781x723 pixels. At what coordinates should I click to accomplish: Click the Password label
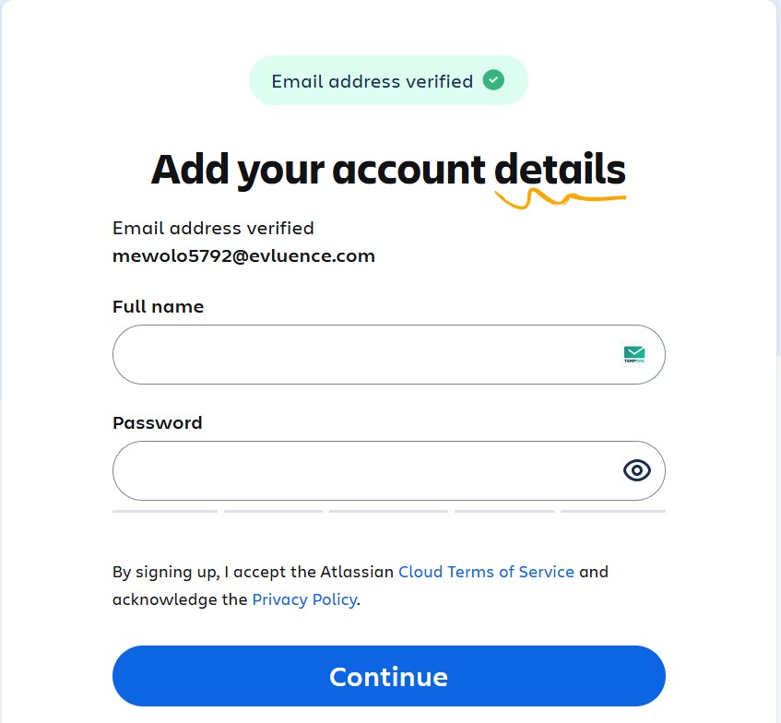(x=157, y=423)
